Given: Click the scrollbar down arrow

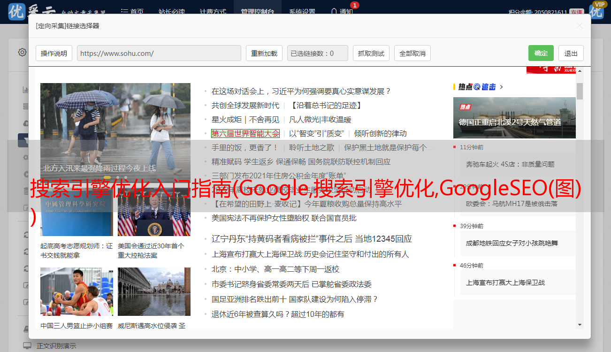Looking at the screenshot, I should click(580, 324).
